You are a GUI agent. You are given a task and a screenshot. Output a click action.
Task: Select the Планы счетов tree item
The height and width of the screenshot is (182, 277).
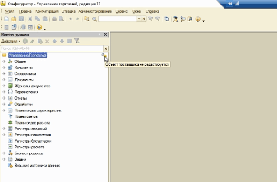(26, 117)
